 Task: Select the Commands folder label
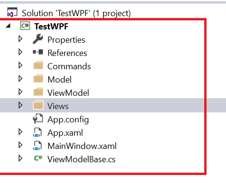69,66
